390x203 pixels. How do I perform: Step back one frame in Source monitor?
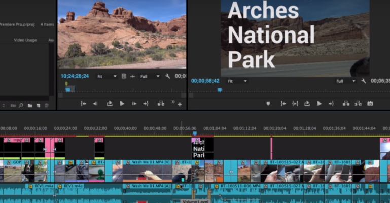click(95, 104)
